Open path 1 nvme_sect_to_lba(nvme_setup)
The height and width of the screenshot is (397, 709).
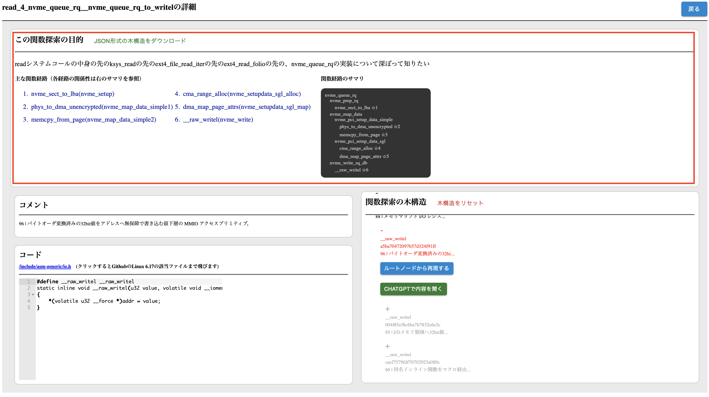coord(72,94)
